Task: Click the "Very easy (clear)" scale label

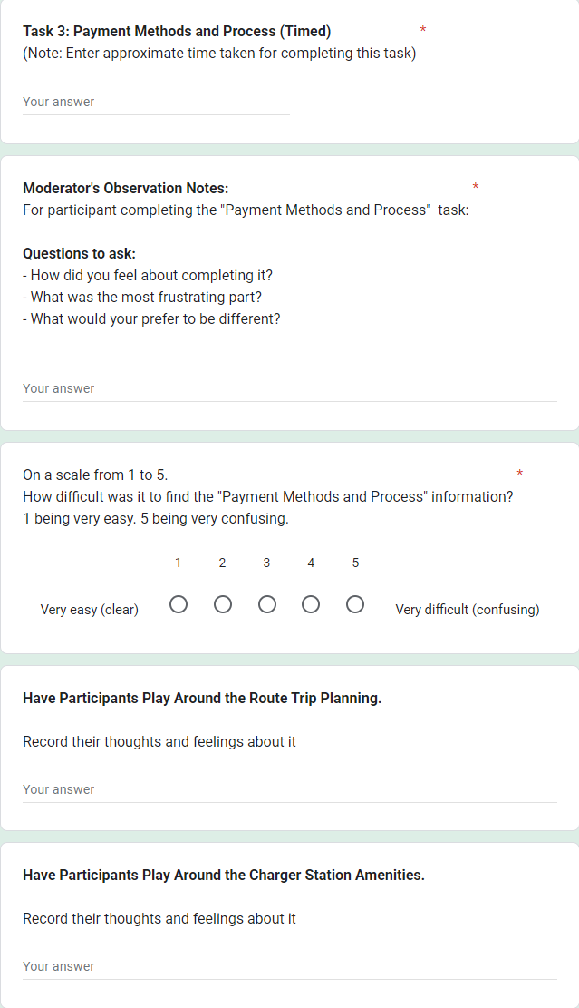Action: point(90,610)
